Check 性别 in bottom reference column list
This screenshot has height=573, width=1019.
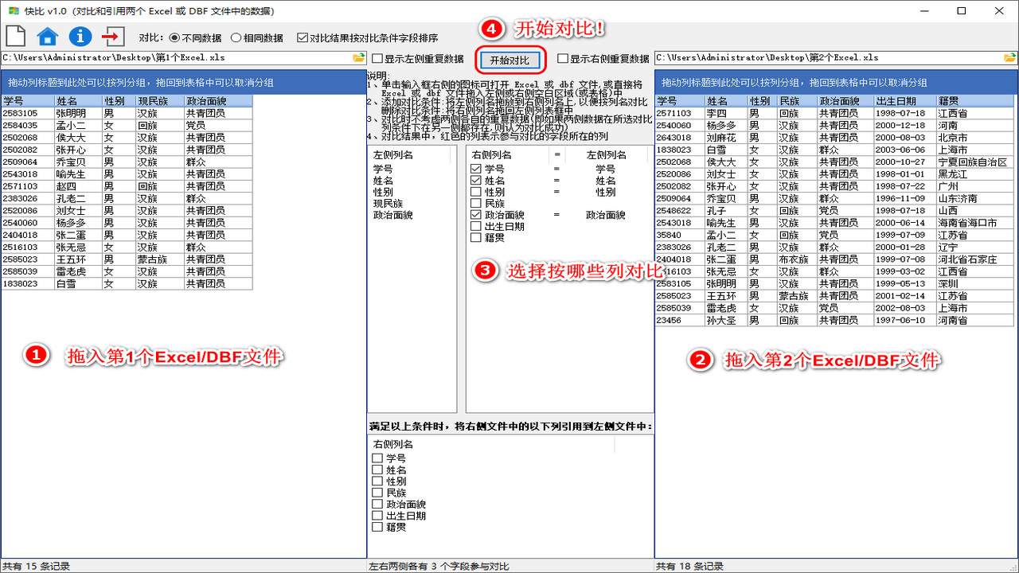click(377, 481)
